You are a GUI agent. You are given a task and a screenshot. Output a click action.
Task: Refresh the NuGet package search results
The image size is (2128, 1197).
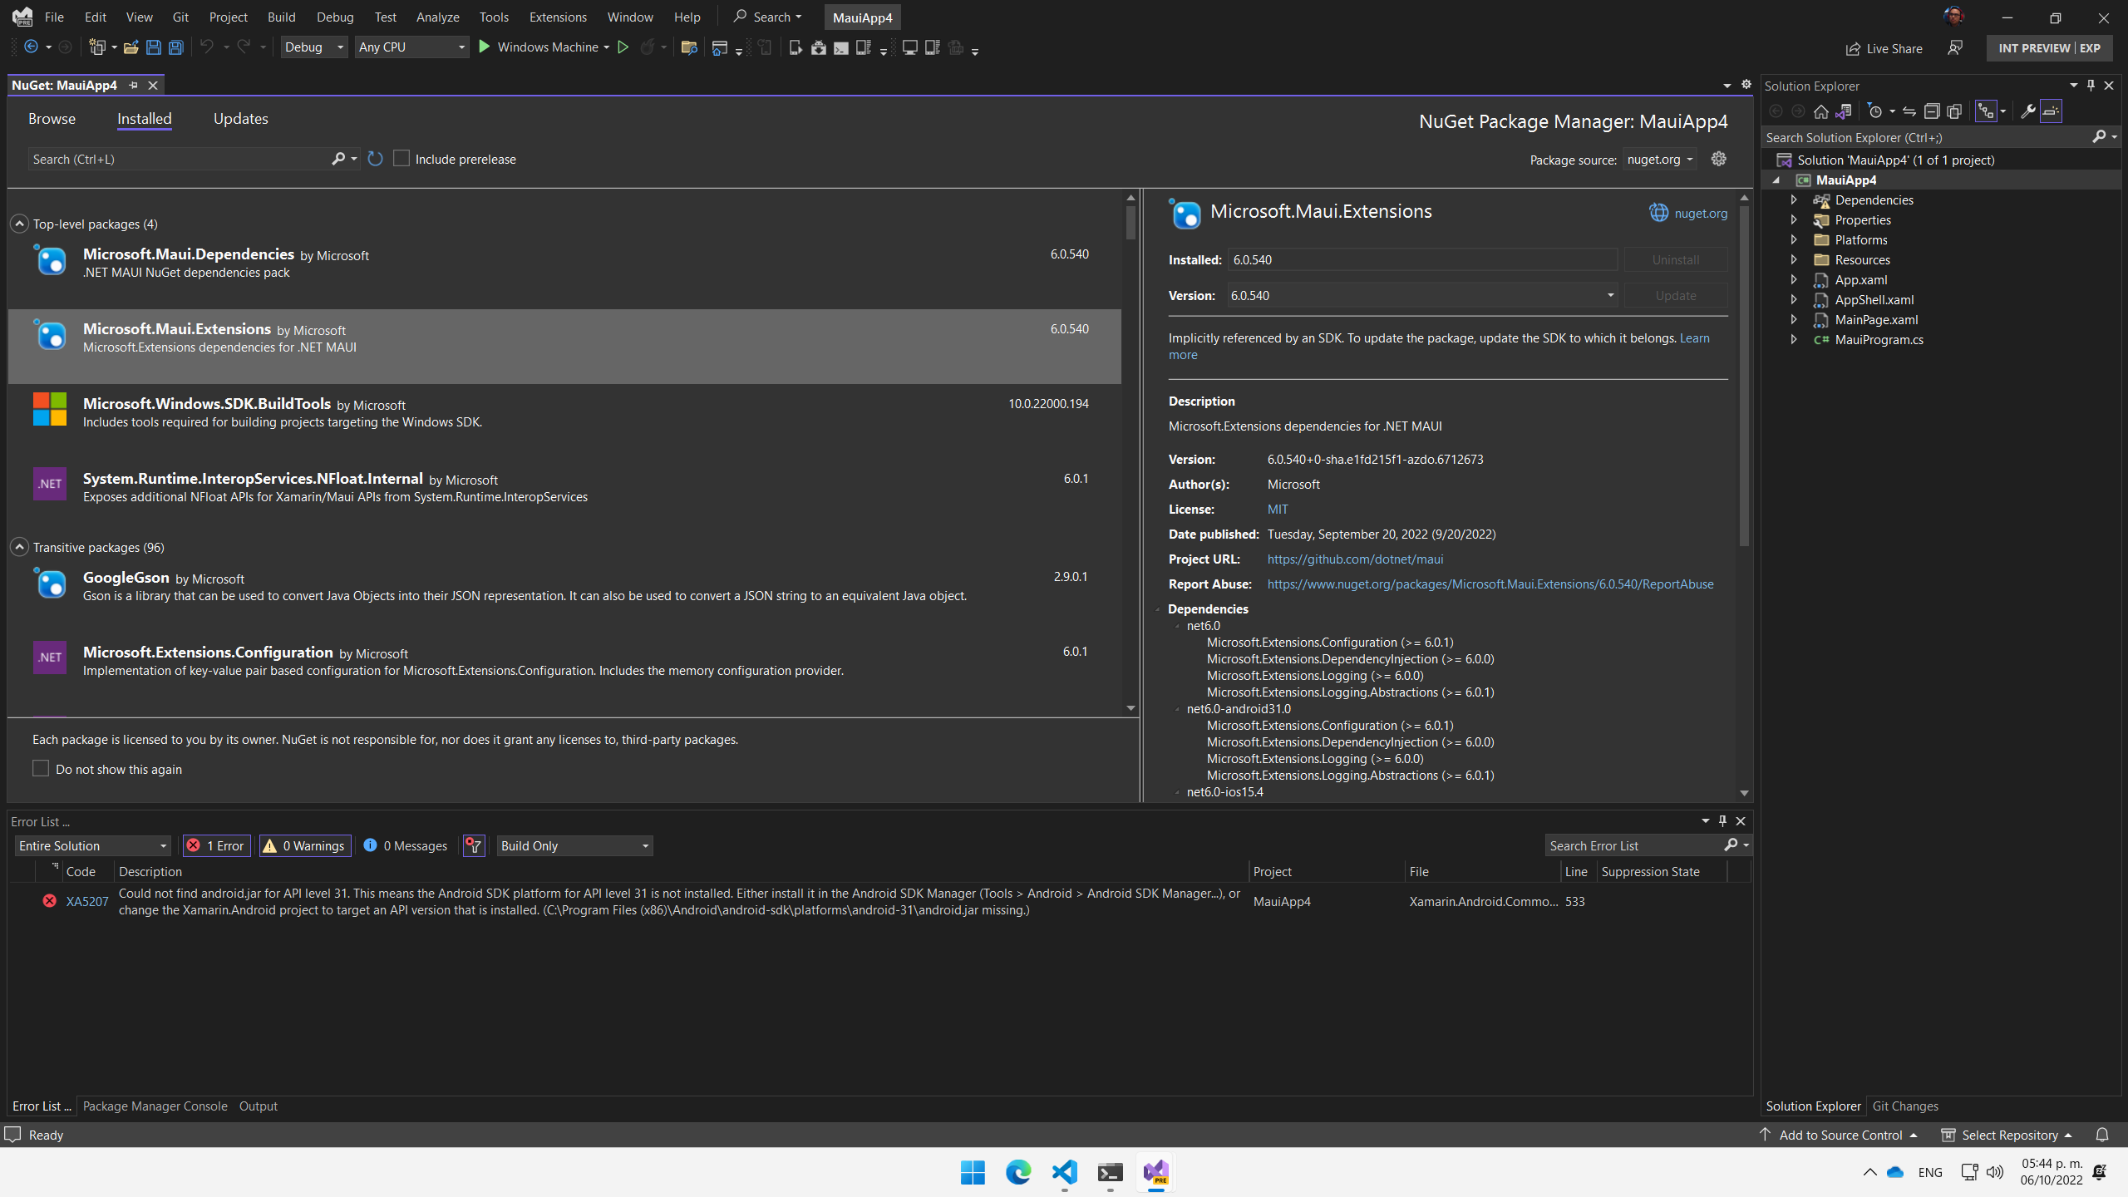click(374, 159)
